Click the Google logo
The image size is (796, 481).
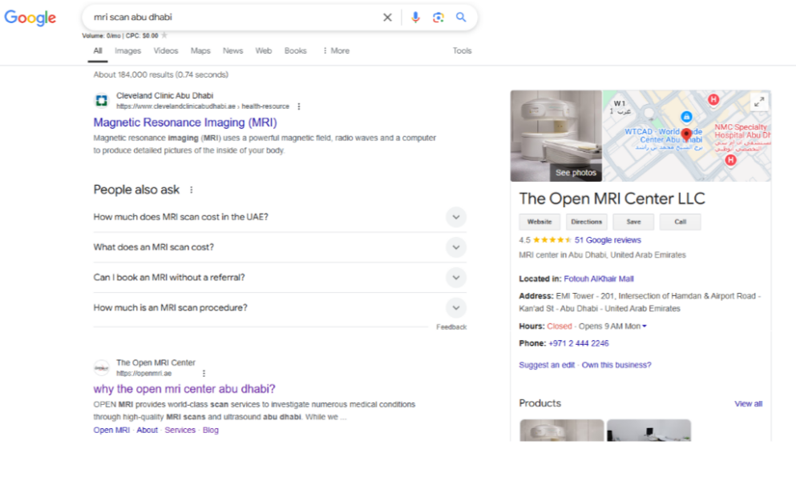point(30,18)
